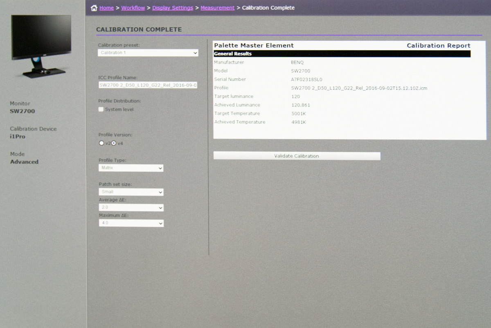Click the SW2700 monitor name in sidebar
491x328 pixels.
pyautogui.click(x=23, y=111)
